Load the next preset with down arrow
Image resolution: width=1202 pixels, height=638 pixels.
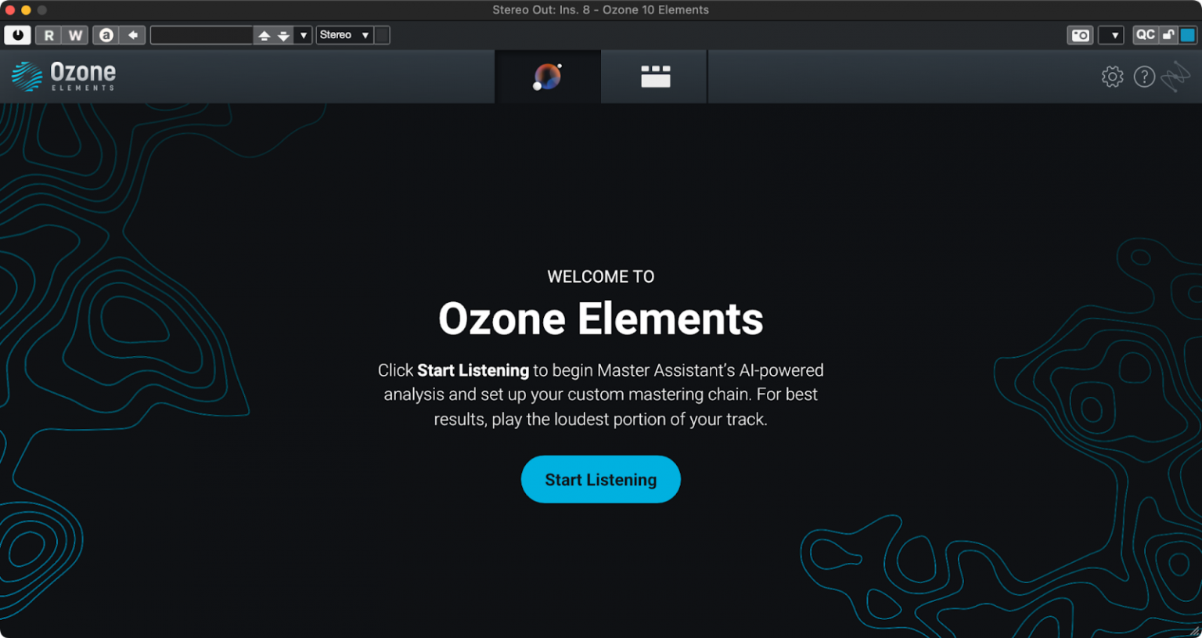[x=283, y=35]
